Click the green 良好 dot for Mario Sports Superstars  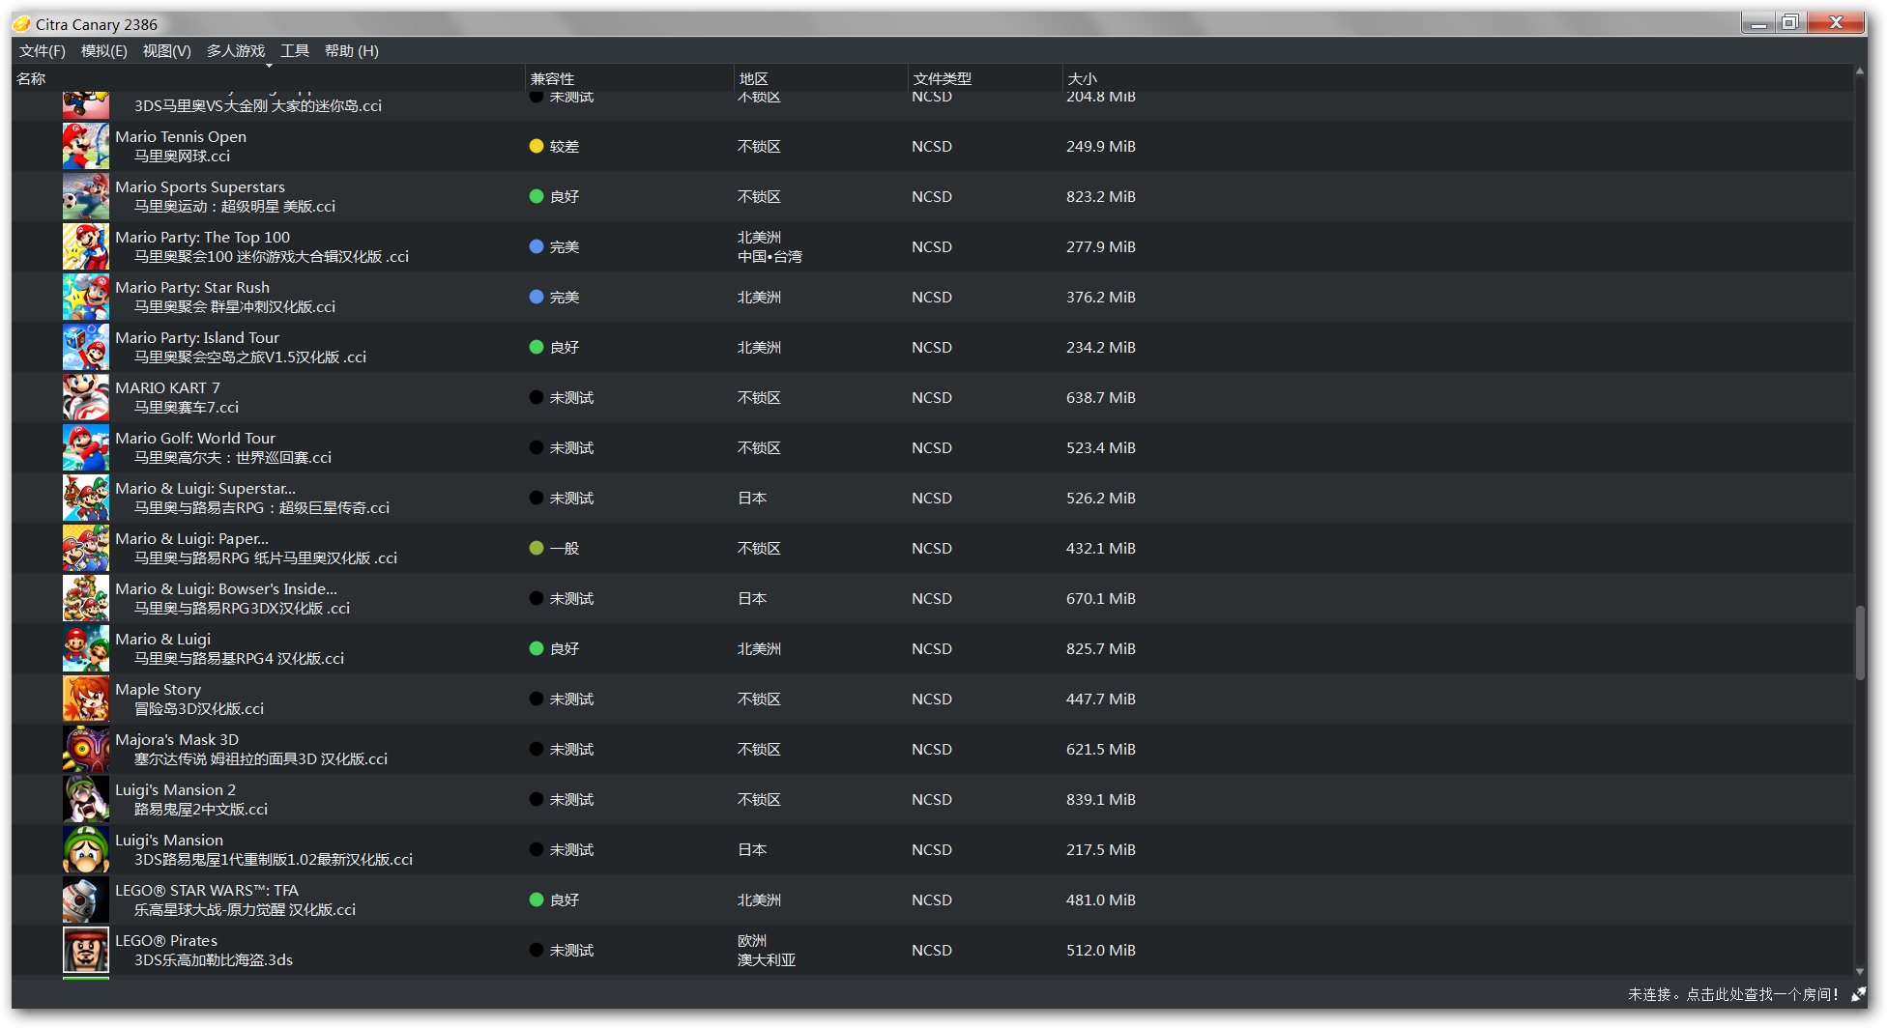(x=537, y=196)
